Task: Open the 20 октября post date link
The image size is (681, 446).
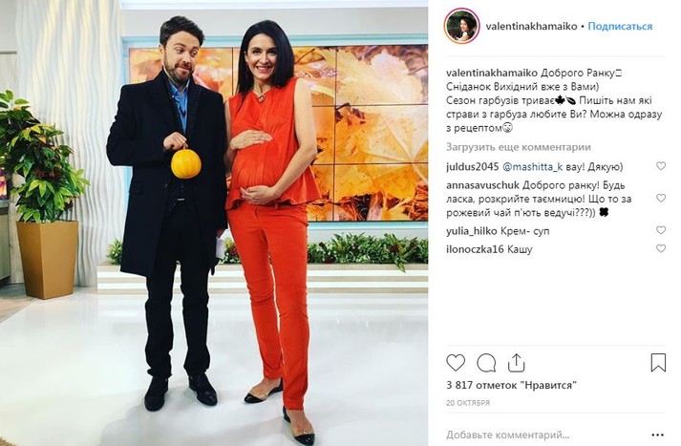Action: (468, 403)
